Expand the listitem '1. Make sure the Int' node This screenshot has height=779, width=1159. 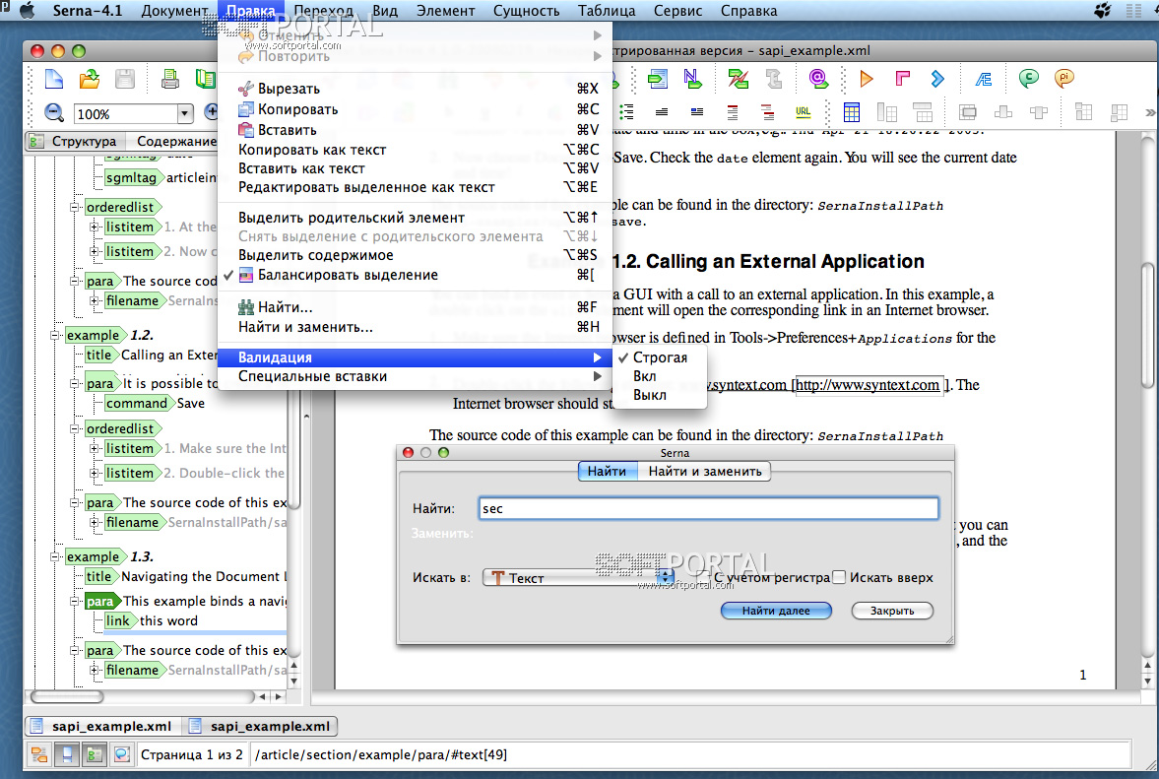[94, 449]
